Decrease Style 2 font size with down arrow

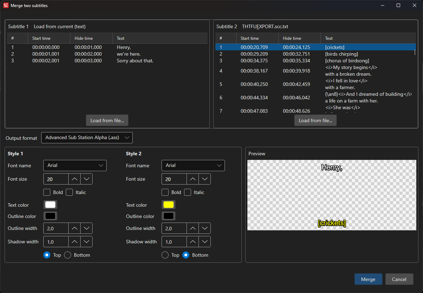pyautogui.click(x=205, y=179)
